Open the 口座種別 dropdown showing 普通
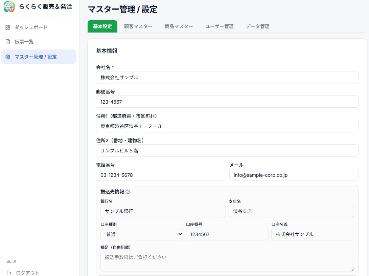Screen dimensions: 369x276 coord(142,234)
